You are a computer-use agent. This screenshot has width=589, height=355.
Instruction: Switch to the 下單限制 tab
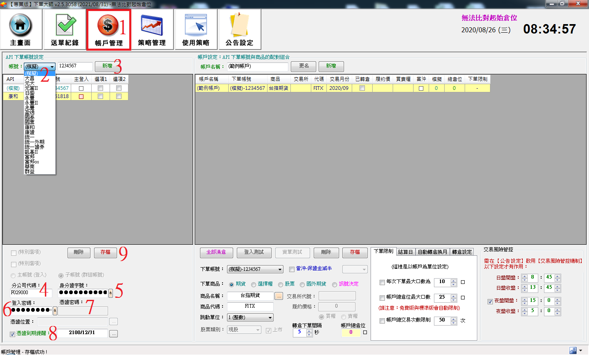coord(383,251)
